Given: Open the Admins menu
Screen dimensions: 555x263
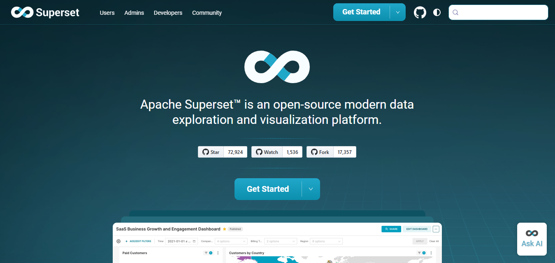Looking at the screenshot, I should click(x=134, y=13).
